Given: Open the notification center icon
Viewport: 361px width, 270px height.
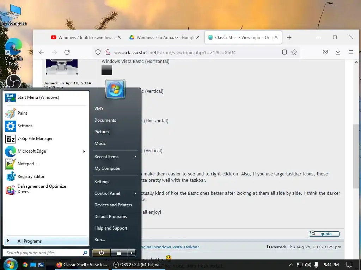Looking at the screenshot, I should point(349,265).
